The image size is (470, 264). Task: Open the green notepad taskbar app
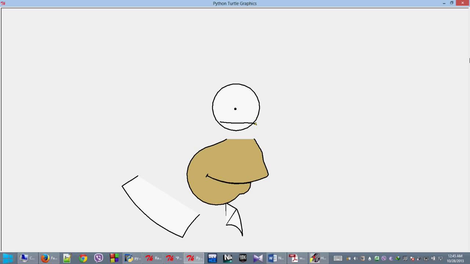[x=67, y=258]
